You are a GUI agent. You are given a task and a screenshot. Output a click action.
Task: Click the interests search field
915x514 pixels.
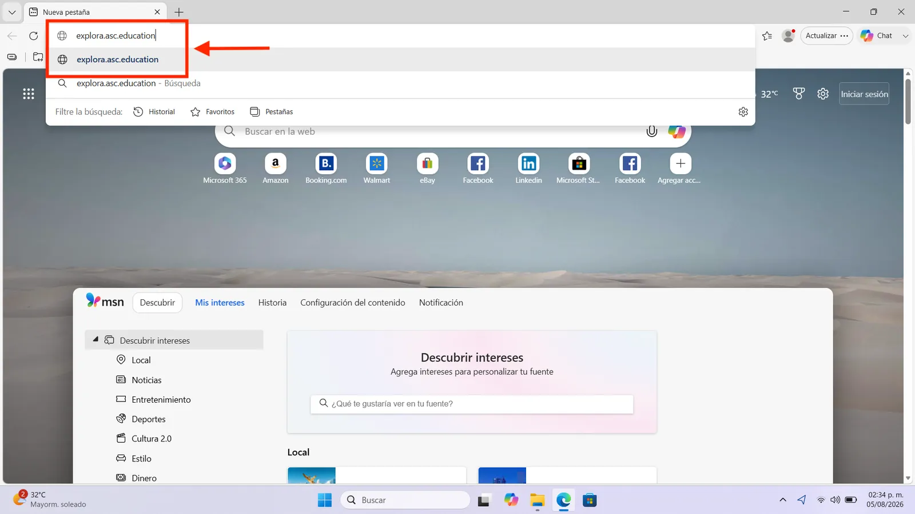click(472, 404)
